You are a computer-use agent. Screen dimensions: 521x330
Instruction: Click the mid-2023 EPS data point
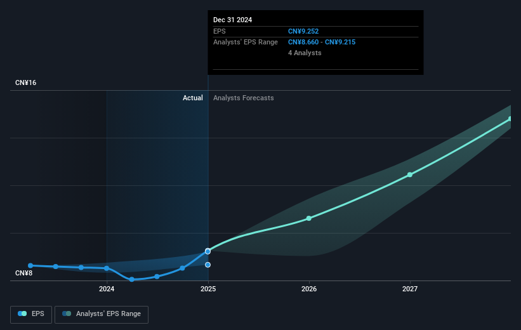[56, 267]
